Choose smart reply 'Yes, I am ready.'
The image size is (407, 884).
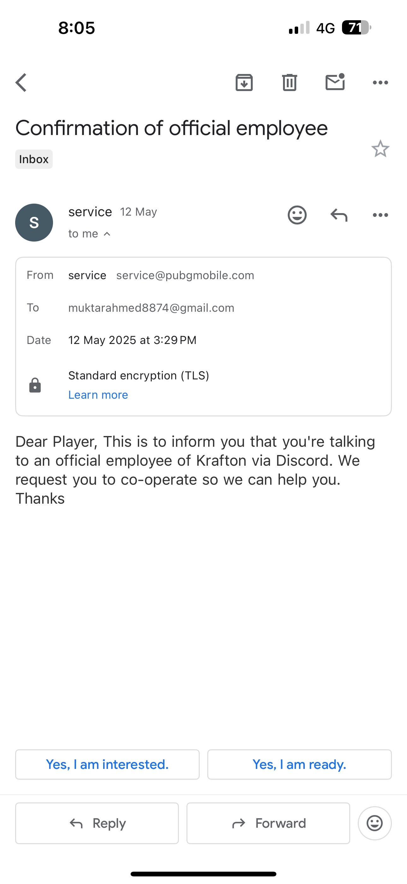tap(299, 764)
